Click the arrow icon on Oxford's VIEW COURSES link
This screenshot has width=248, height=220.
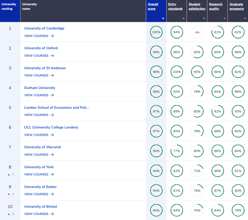(x=52, y=56)
